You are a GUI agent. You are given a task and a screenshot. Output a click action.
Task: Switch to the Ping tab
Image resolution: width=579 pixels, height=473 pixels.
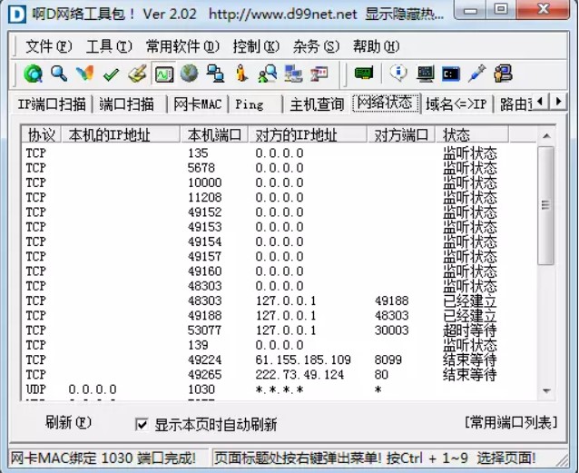tap(250, 104)
